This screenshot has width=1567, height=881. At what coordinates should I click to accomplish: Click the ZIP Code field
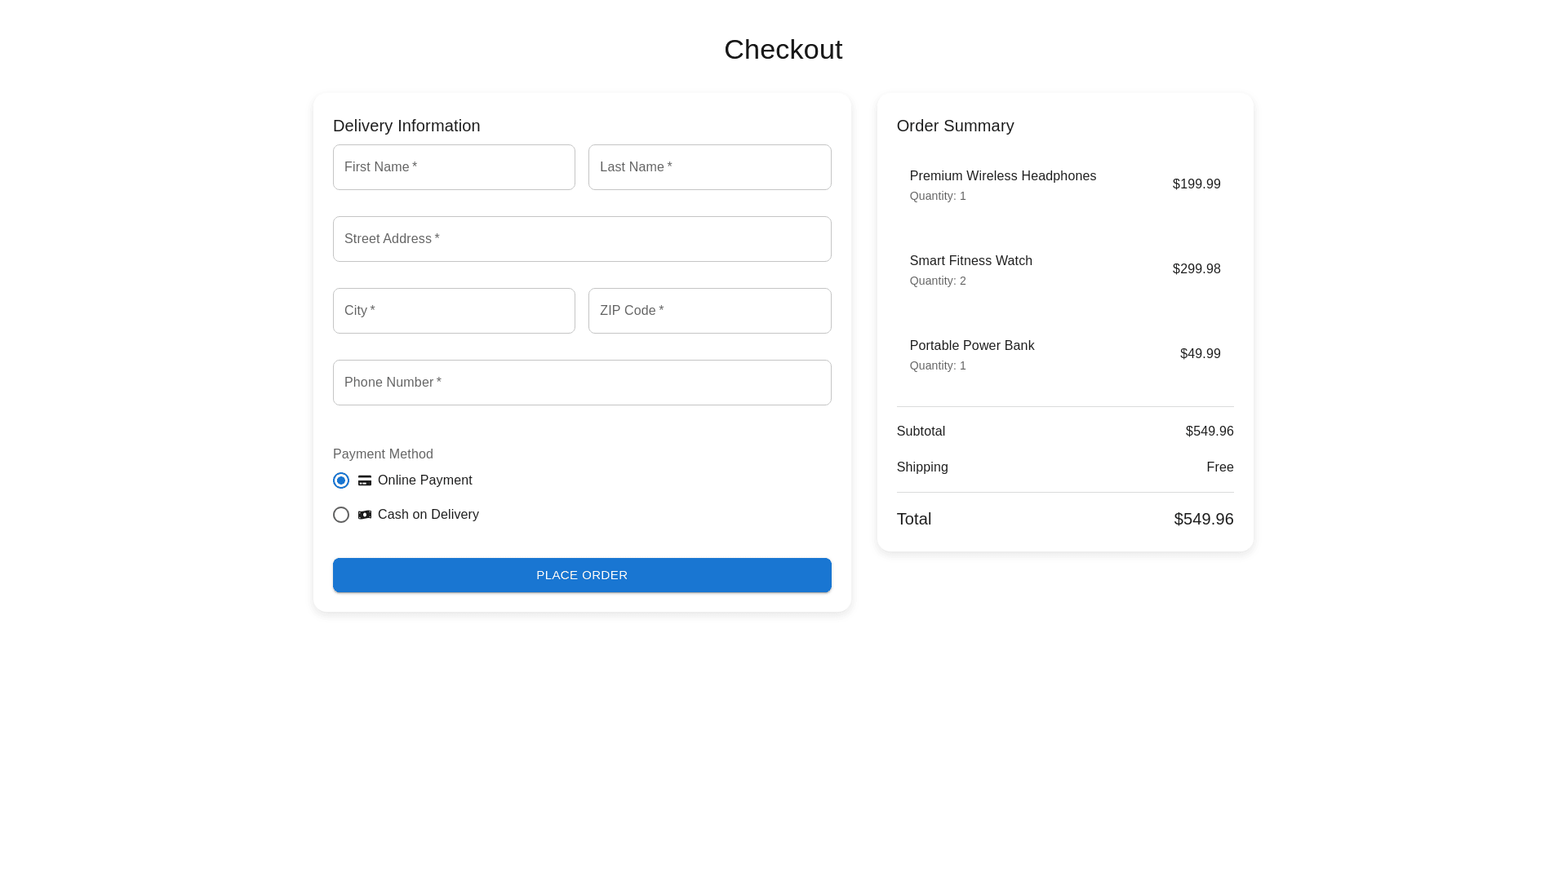(709, 311)
